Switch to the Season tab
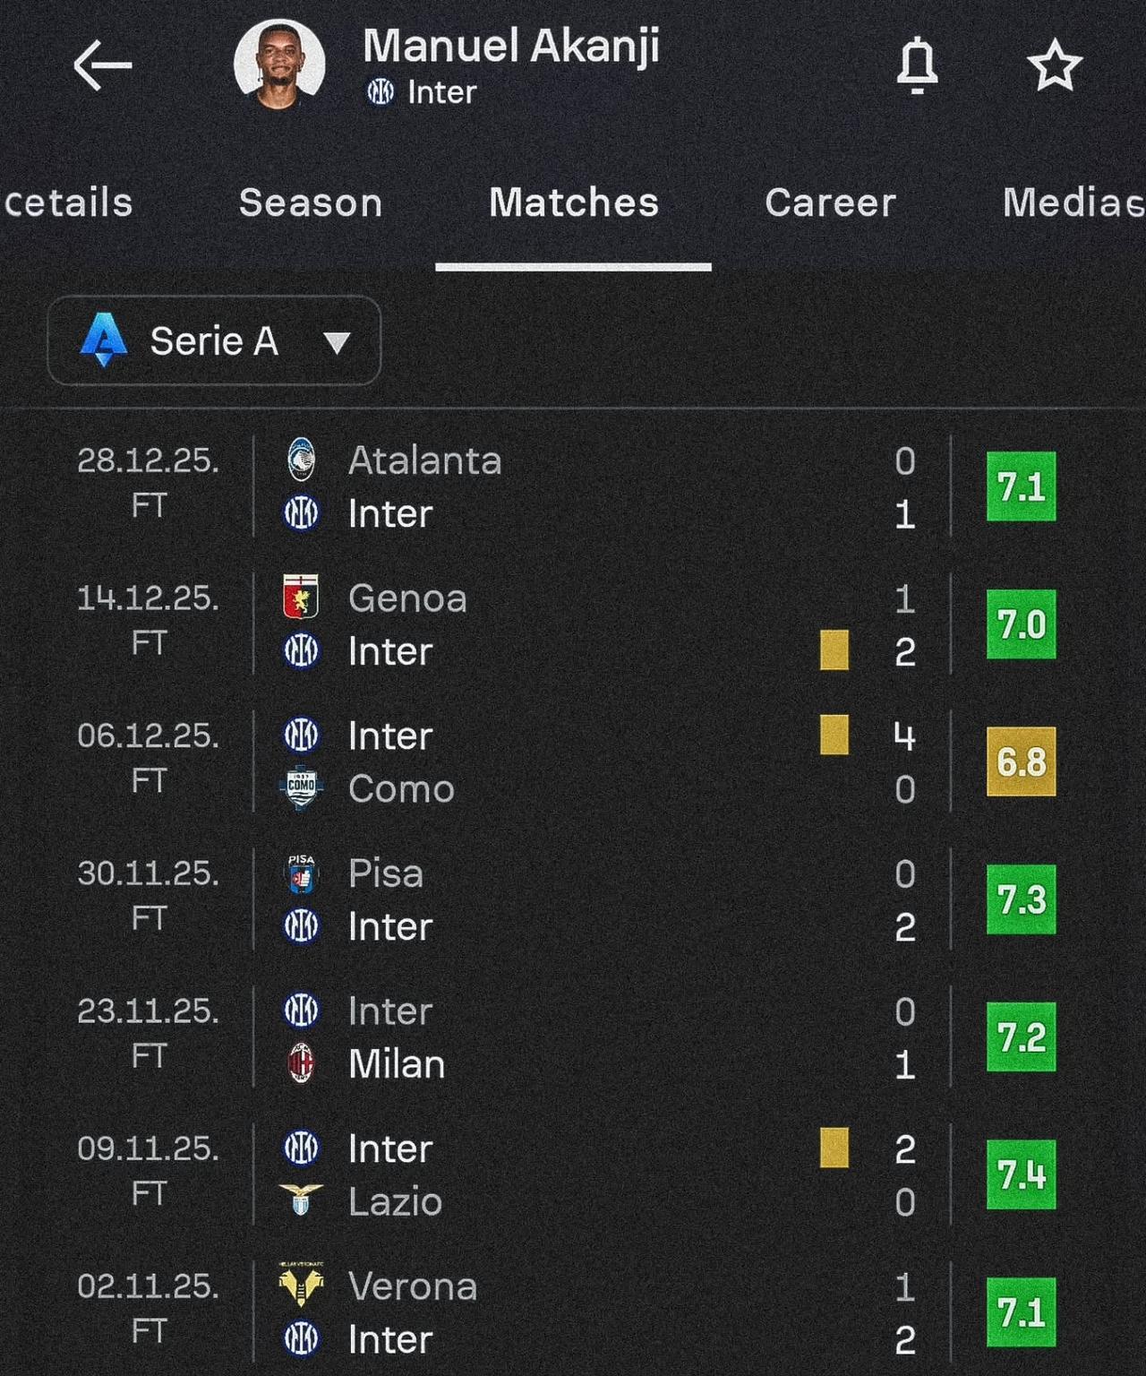Screen dimensions: 1146x1376 point(311,203)
